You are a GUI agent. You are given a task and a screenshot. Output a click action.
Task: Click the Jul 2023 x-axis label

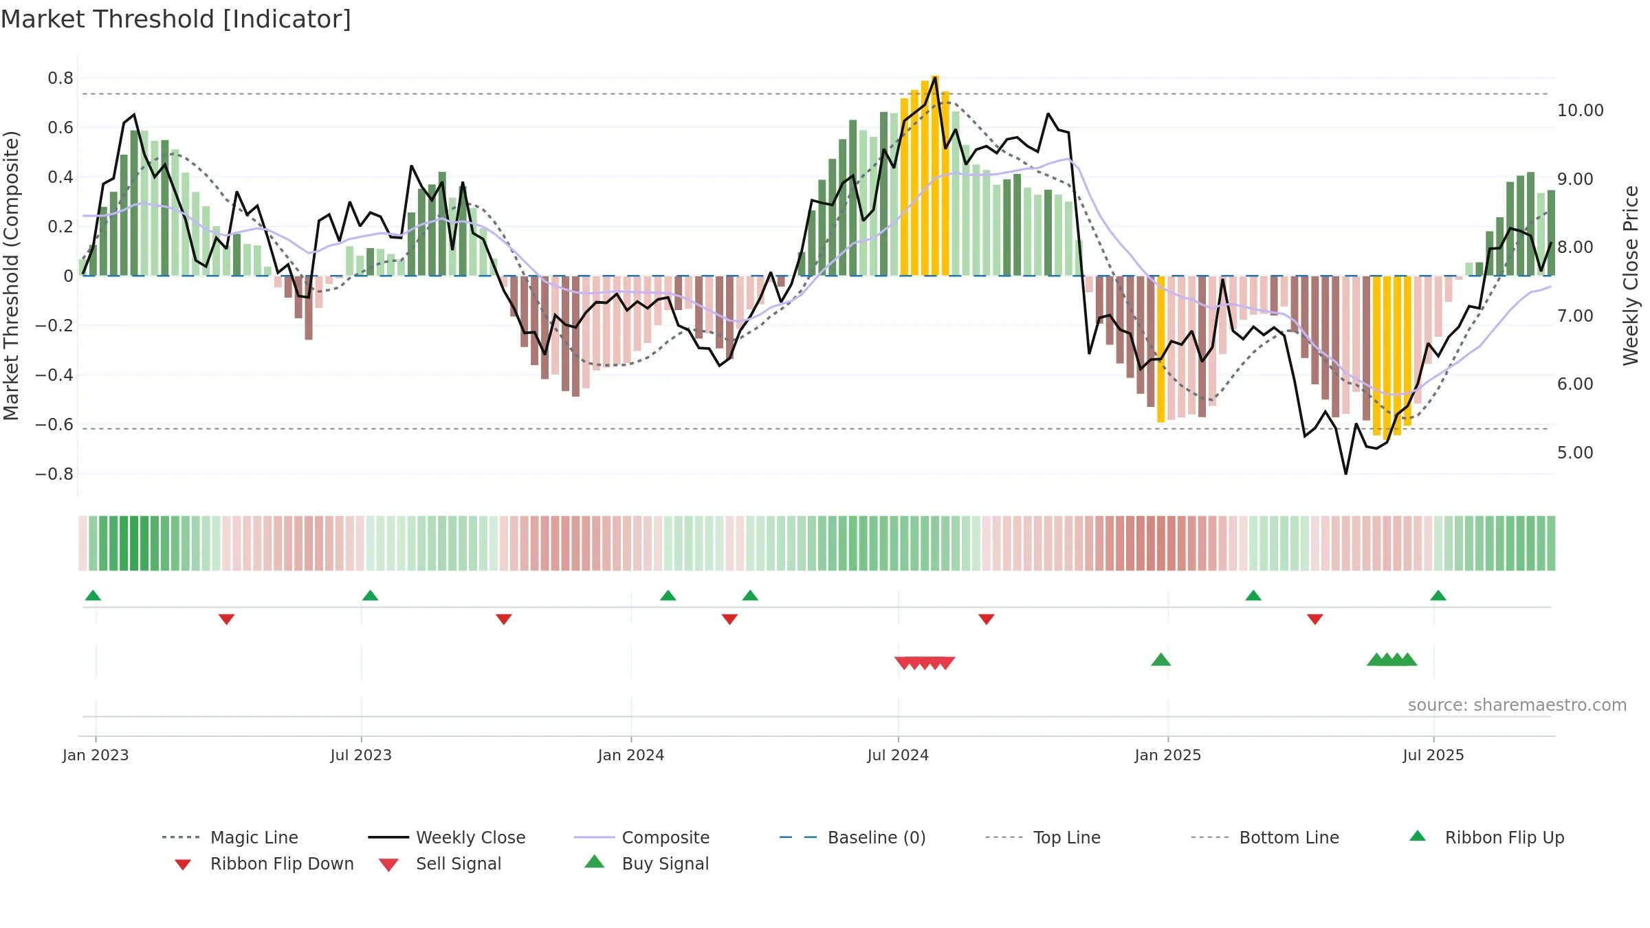pos(361,755)
